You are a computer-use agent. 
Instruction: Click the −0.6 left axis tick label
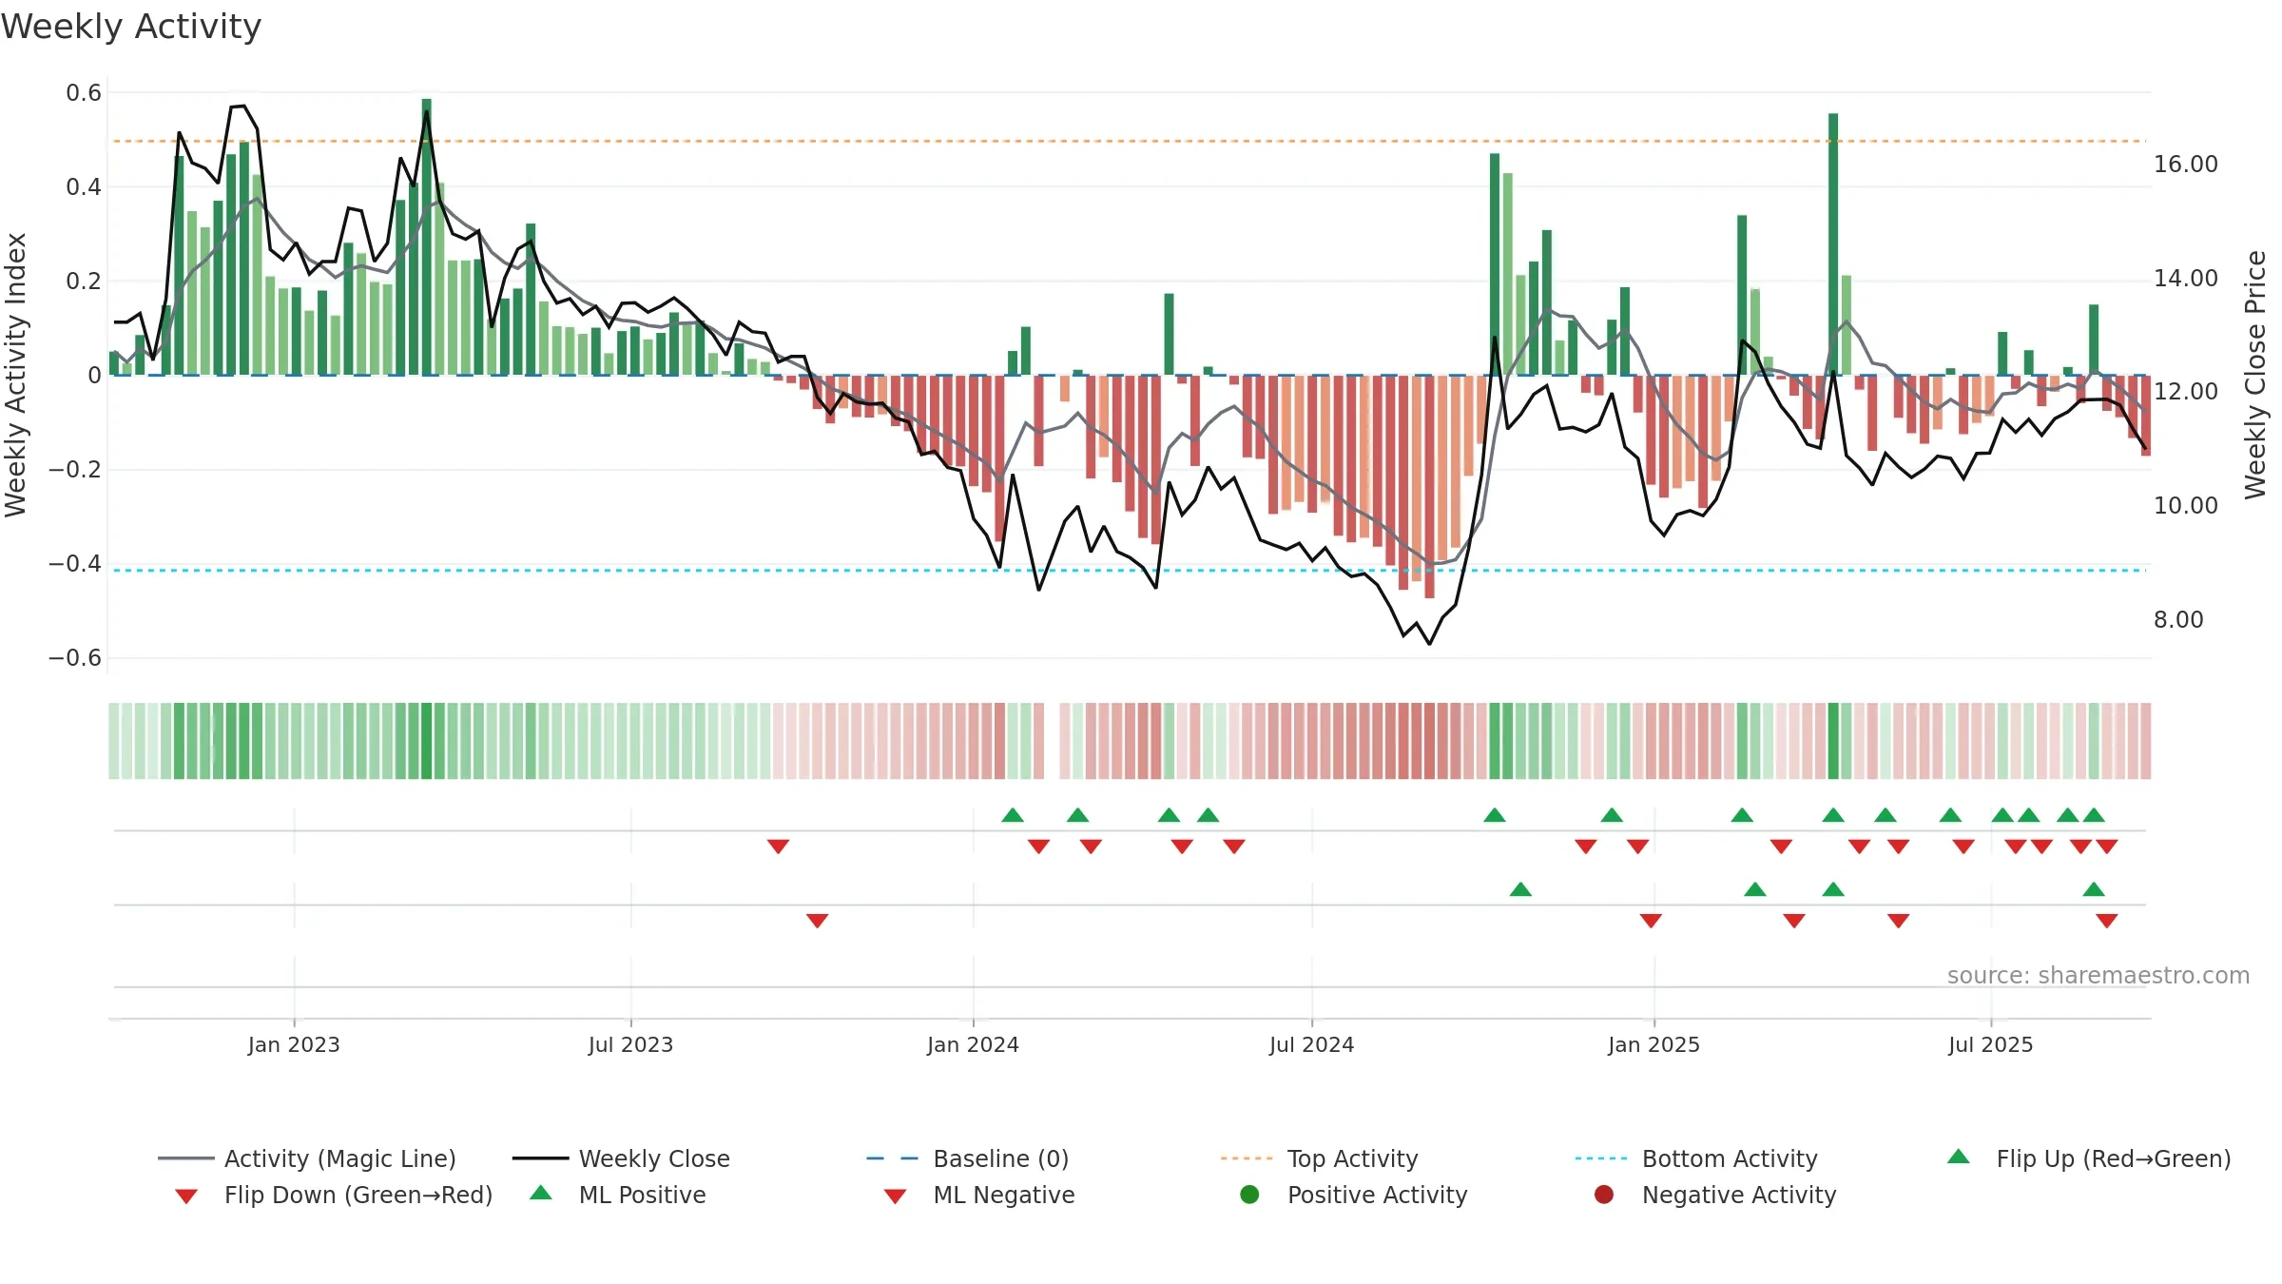pos(75,657)
